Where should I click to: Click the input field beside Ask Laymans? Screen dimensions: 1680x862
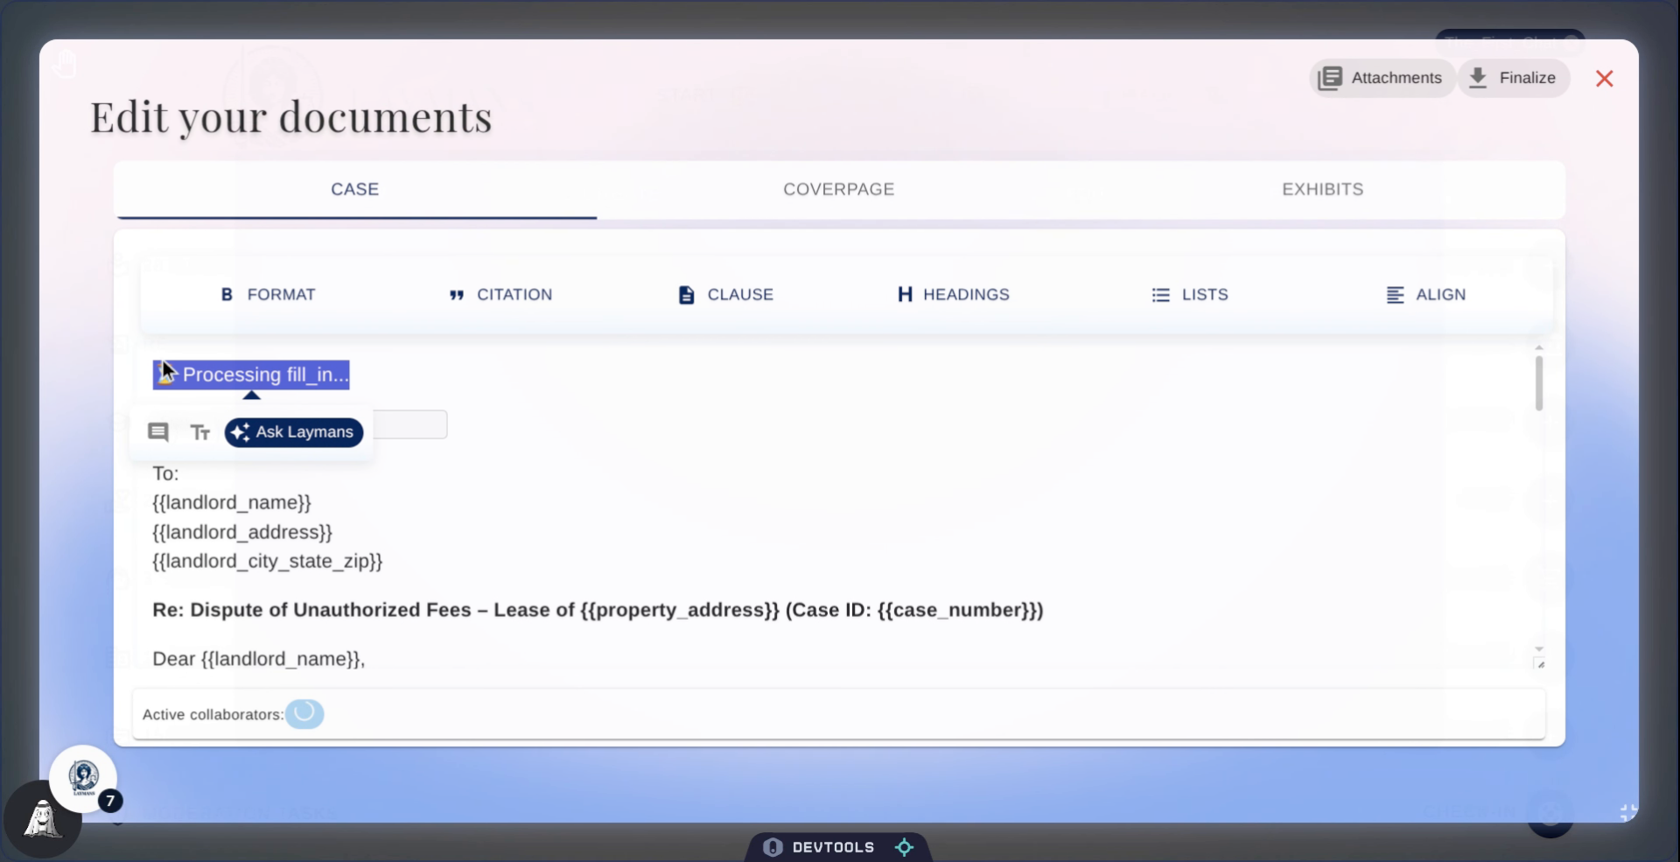click(410, 424)
